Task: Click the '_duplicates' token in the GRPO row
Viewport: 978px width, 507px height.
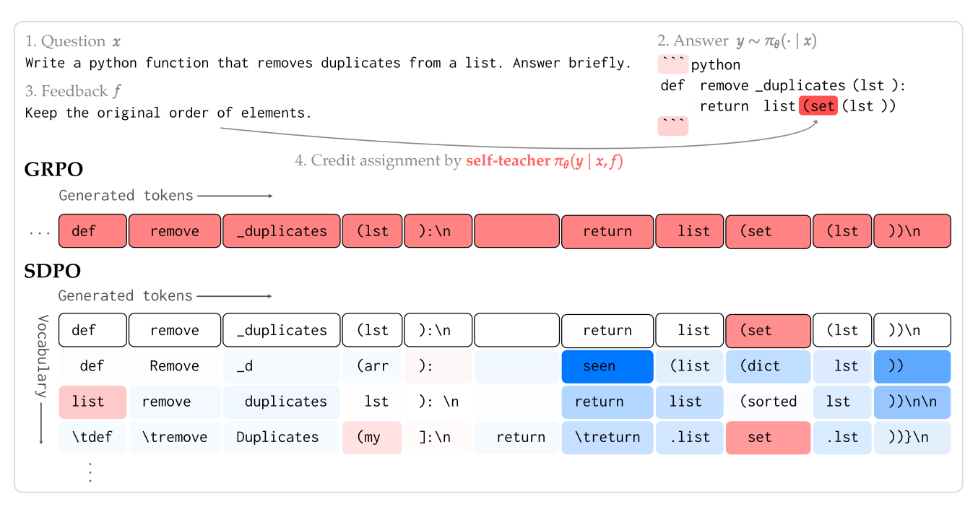Action: click(x=280, y=231)
